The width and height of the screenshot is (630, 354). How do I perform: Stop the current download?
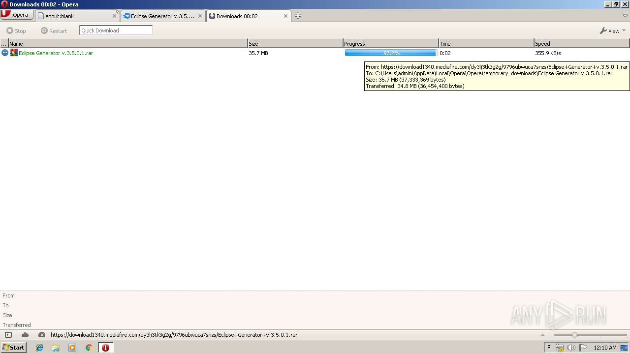[16, 30]
